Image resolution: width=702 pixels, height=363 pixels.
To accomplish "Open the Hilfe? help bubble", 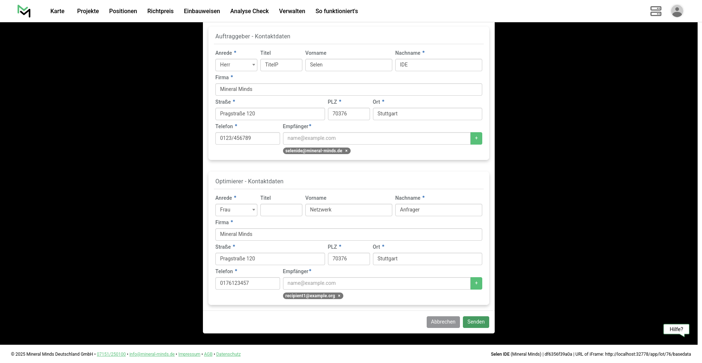I will tap(676, 329).
